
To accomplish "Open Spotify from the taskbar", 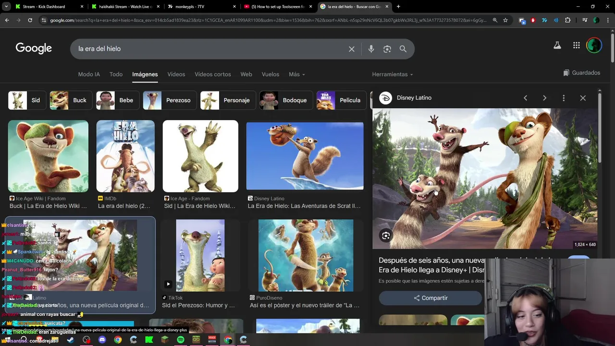I will coord(181,340).
